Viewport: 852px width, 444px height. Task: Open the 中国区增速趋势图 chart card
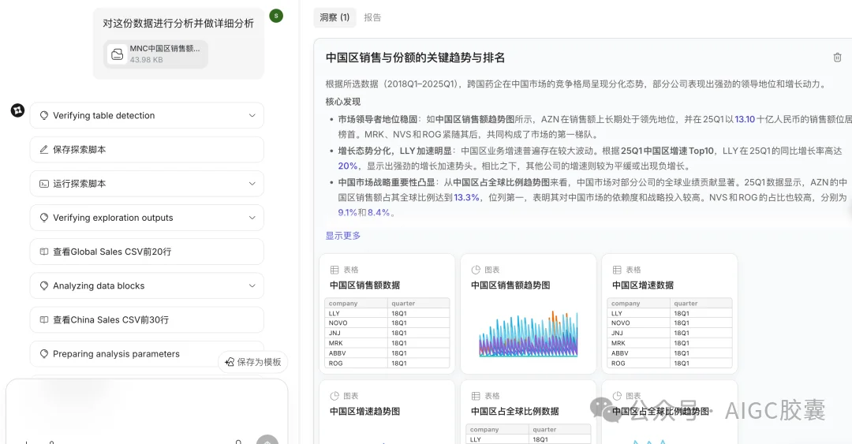tap(387, 412)
